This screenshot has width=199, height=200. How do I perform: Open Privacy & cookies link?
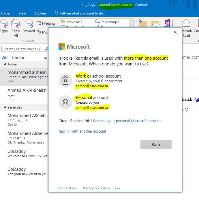pyautogui.click(x=96, y=188)
